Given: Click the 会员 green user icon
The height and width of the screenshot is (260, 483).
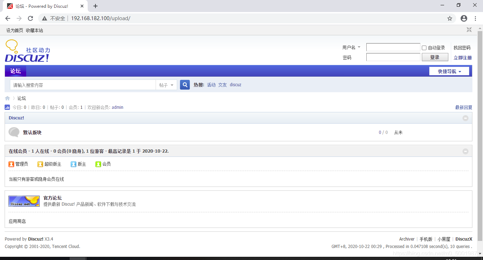Looking at the screenshot, I should (98, 164).
